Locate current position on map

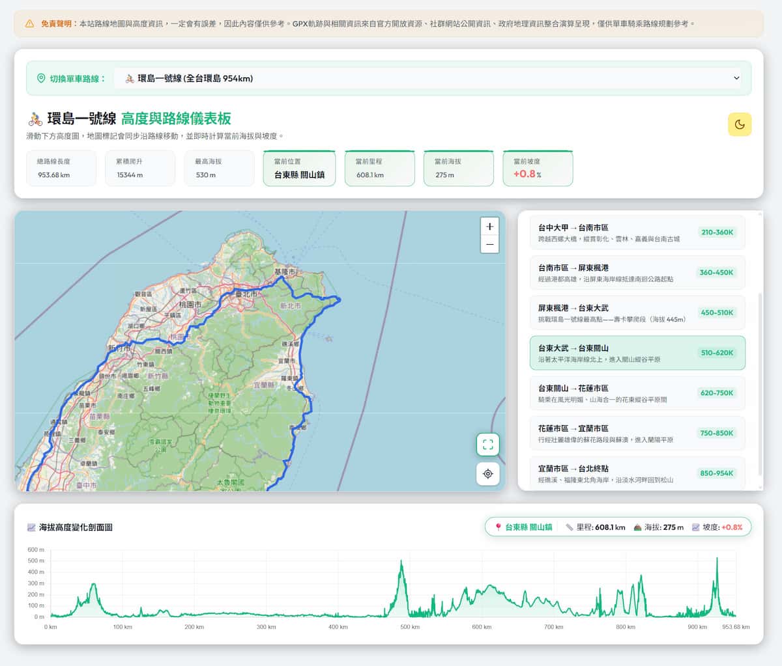pyautogui.click(x=487, y=473)
